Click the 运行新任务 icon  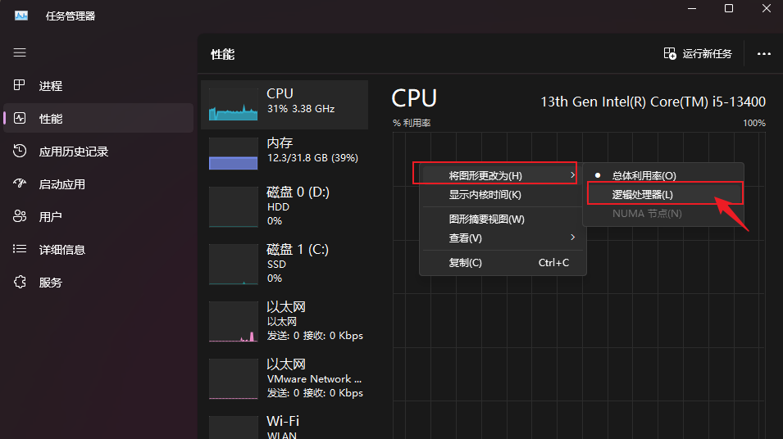coord(670,53)
